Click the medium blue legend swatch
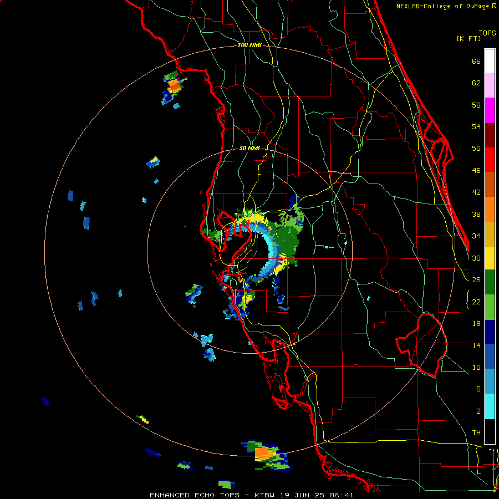The image size is (499, 499). [x=490, y=357]
